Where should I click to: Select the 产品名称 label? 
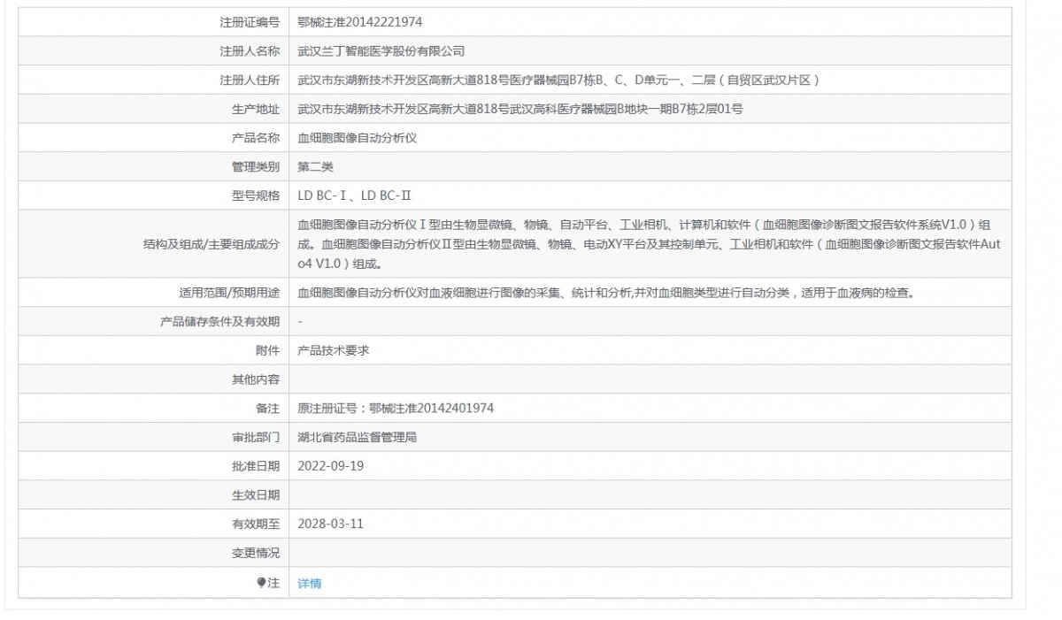(256, 138)
